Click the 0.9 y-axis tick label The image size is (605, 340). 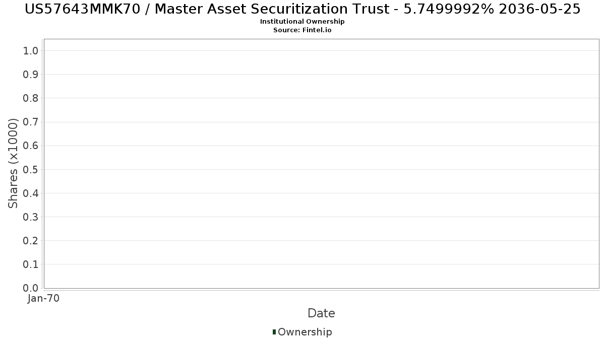(x=31, y=75)
